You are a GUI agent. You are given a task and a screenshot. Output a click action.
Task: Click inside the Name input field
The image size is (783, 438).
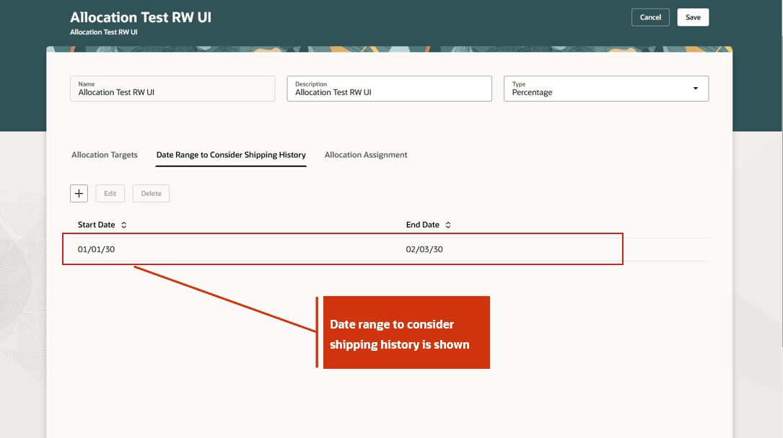172,91
